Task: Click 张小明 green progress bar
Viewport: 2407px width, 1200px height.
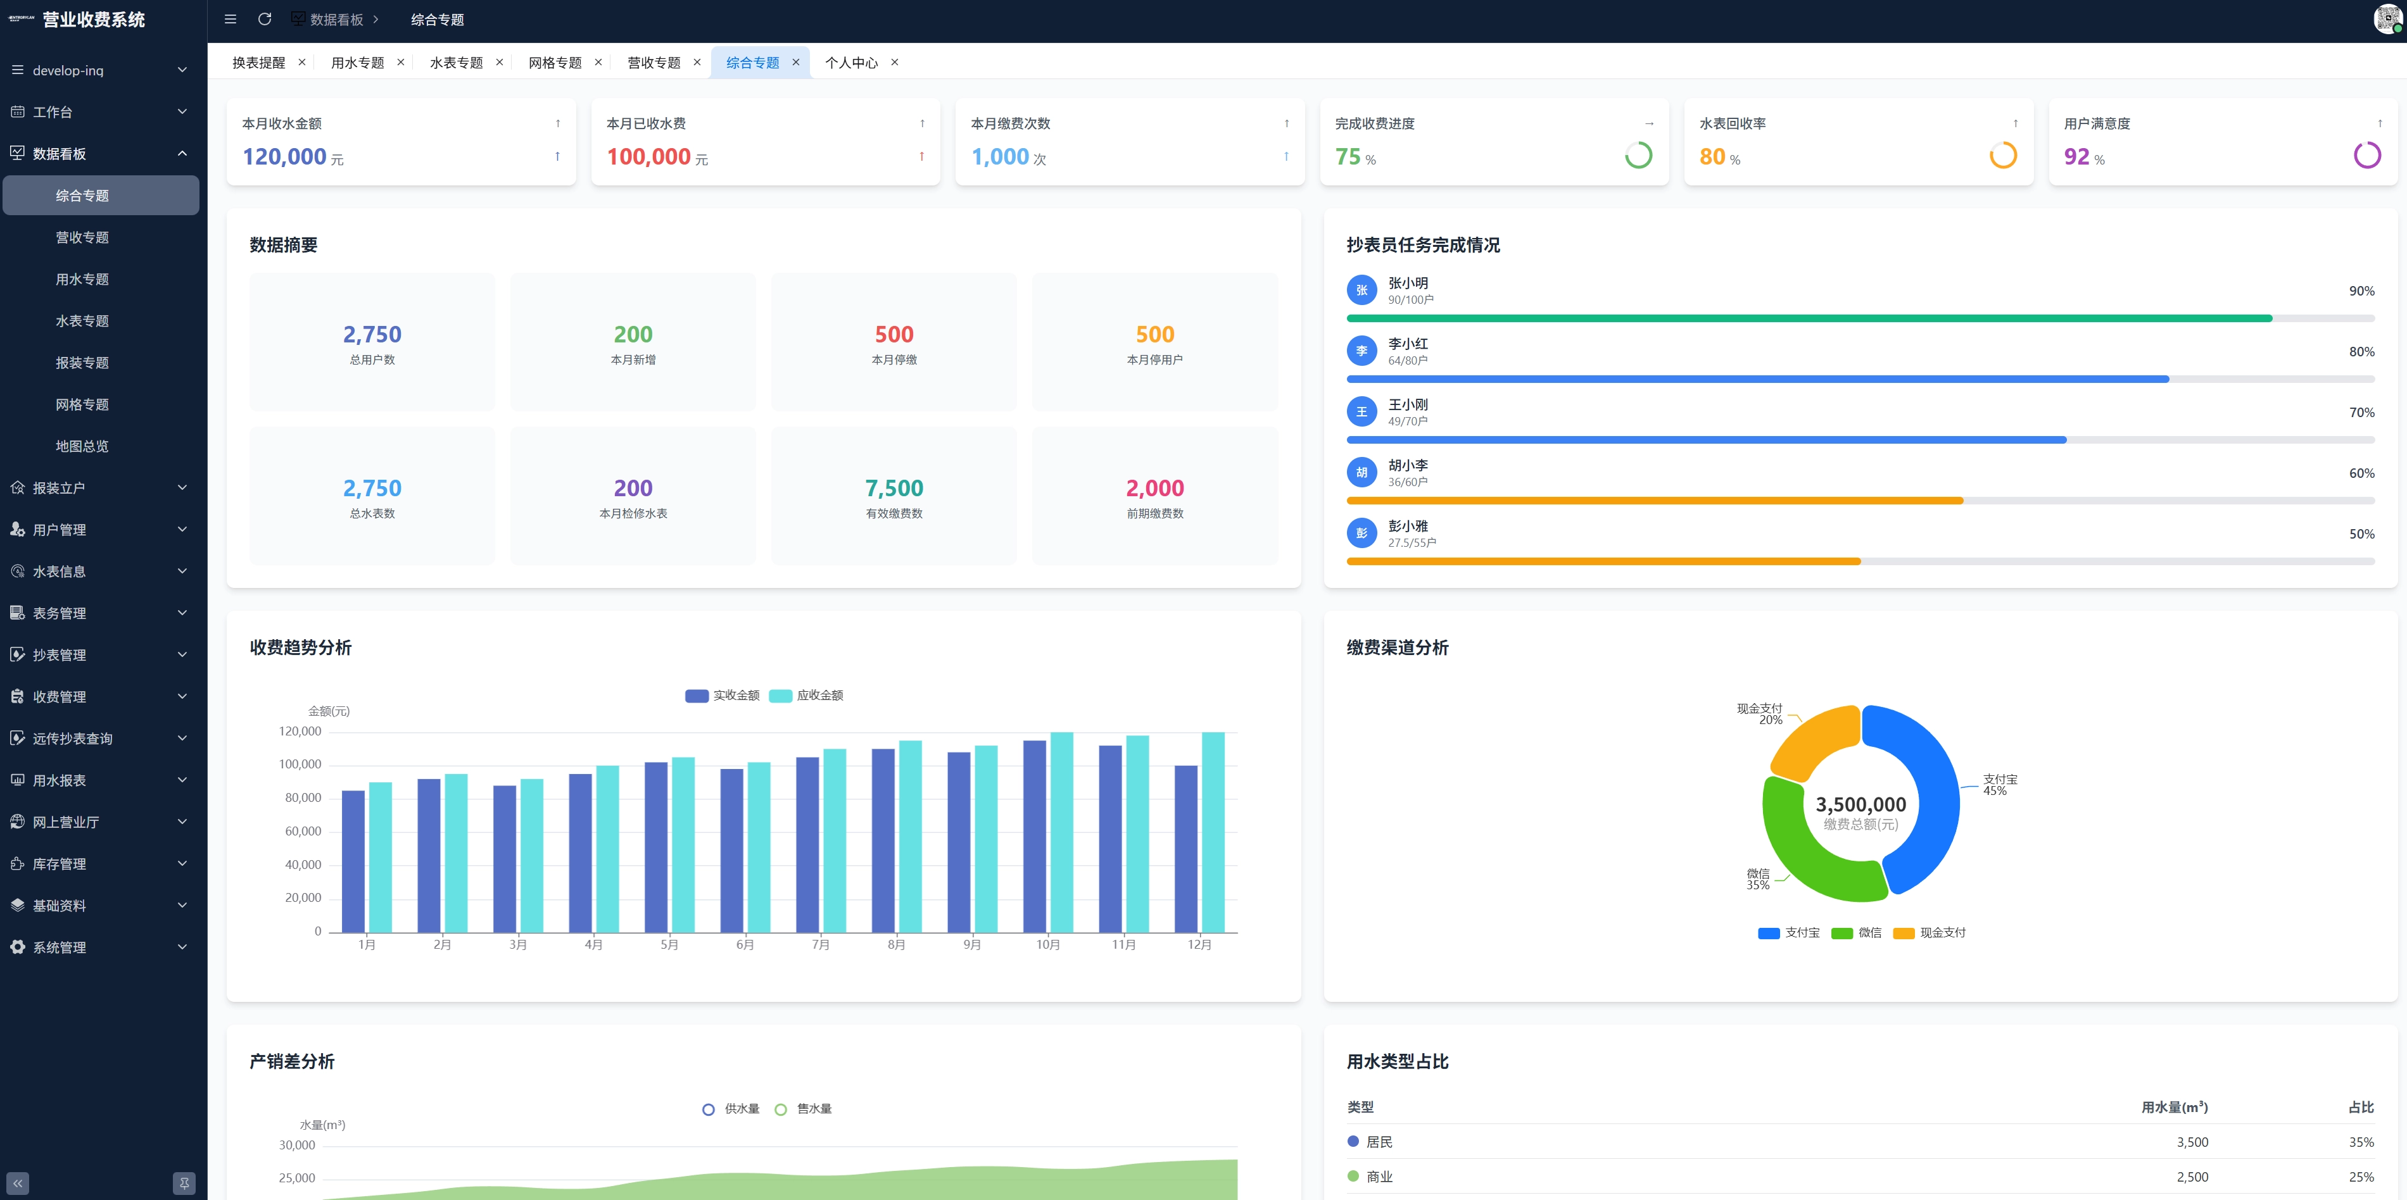Action: click(1809, 318)
